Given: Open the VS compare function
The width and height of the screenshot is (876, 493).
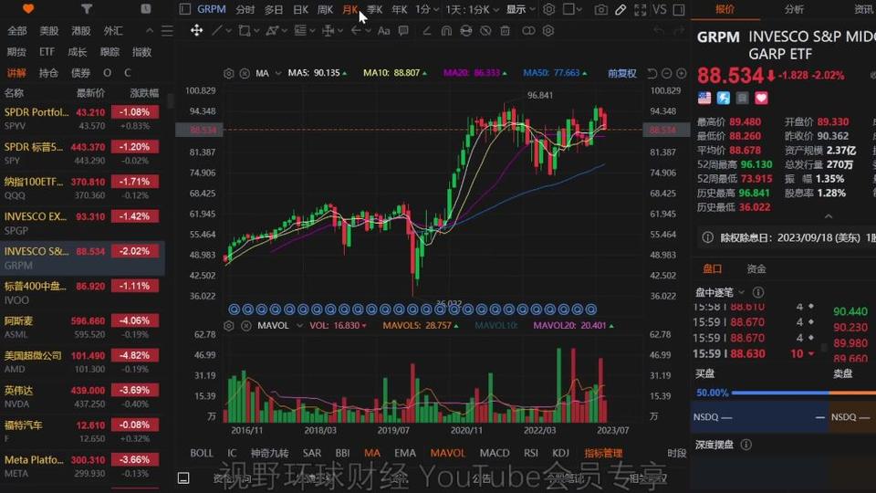Looking at the screenshot, I should [660, 9].
